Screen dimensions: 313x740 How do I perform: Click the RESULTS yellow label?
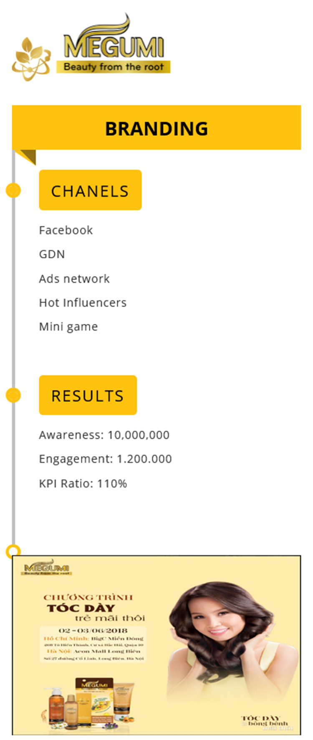click(x=88, y=395)
